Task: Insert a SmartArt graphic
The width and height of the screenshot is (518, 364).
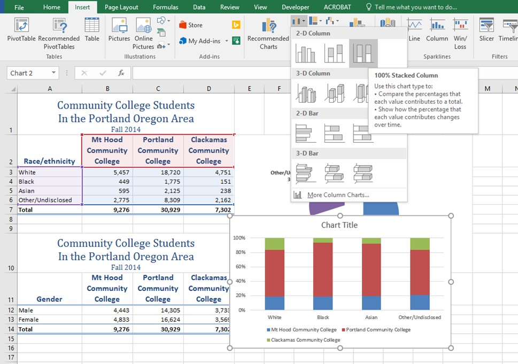Action: 161,33
